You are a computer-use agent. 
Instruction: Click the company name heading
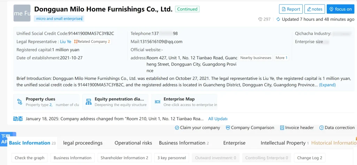(103, 9)
